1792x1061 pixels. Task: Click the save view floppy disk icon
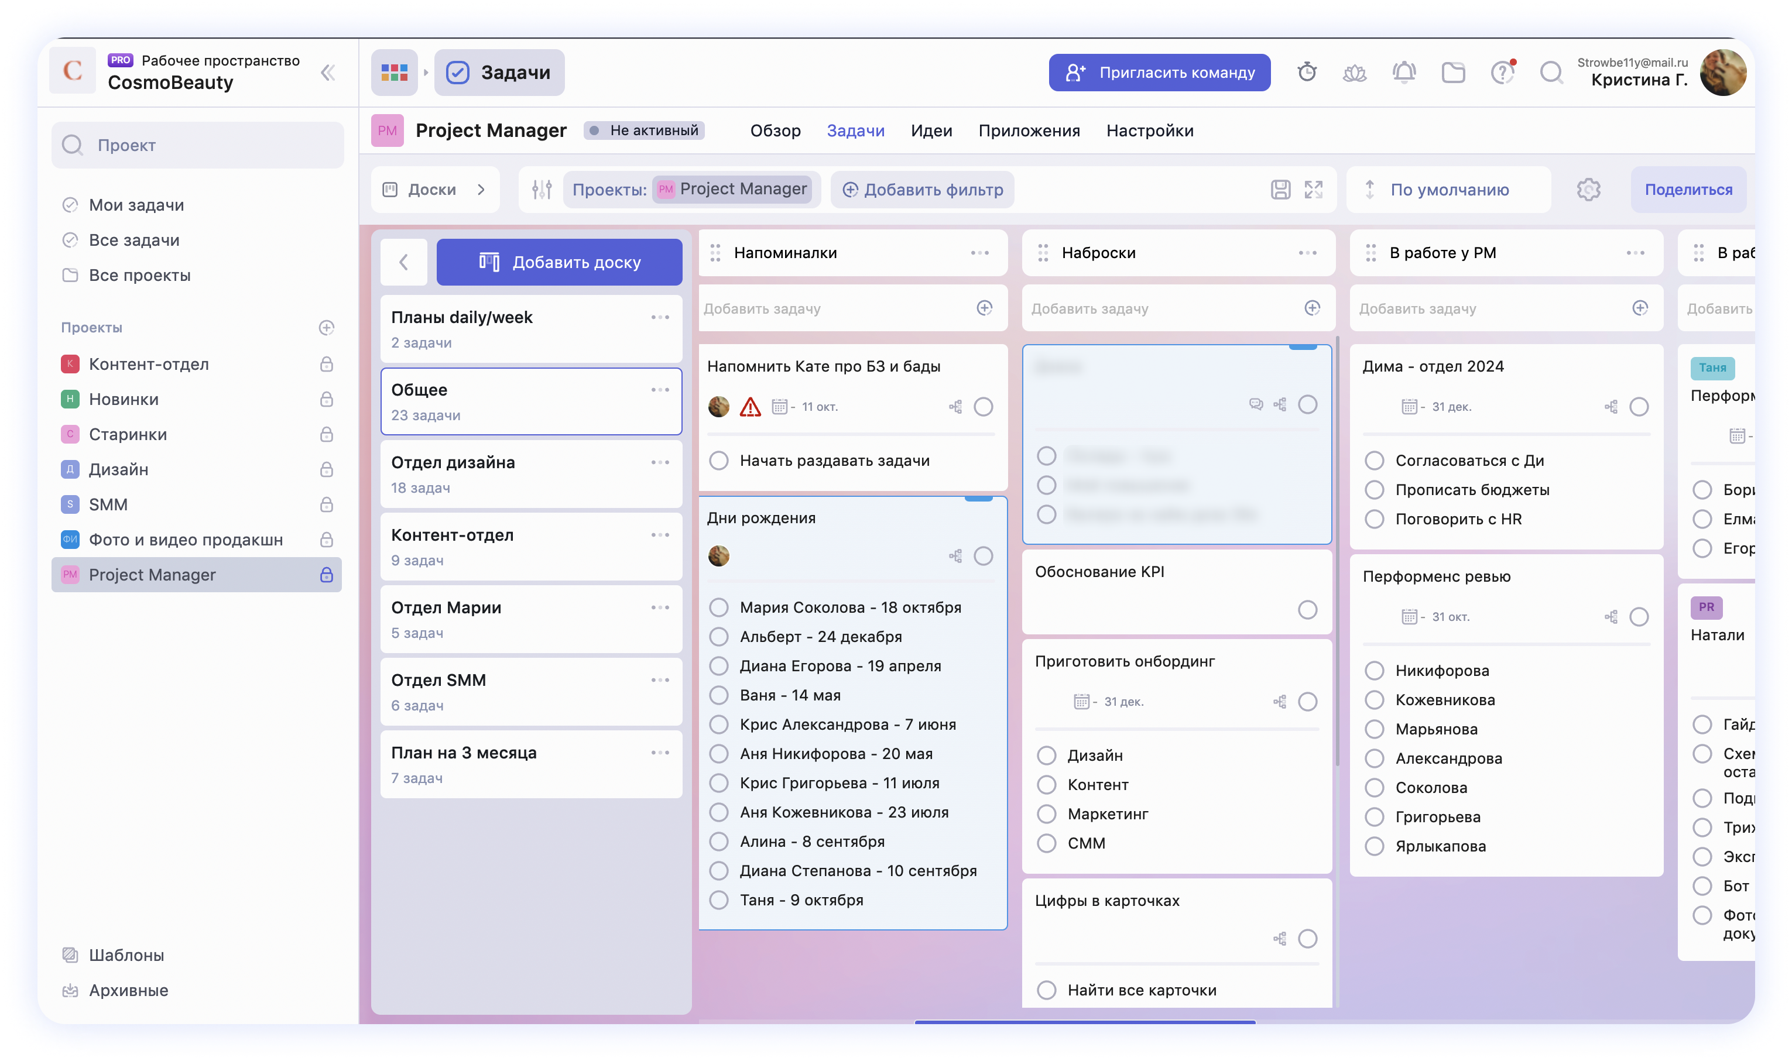(1280, 190)
